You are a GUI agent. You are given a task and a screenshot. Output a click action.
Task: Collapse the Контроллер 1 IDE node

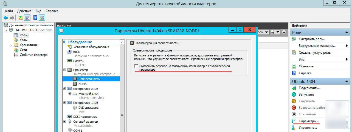pos(65,103)
